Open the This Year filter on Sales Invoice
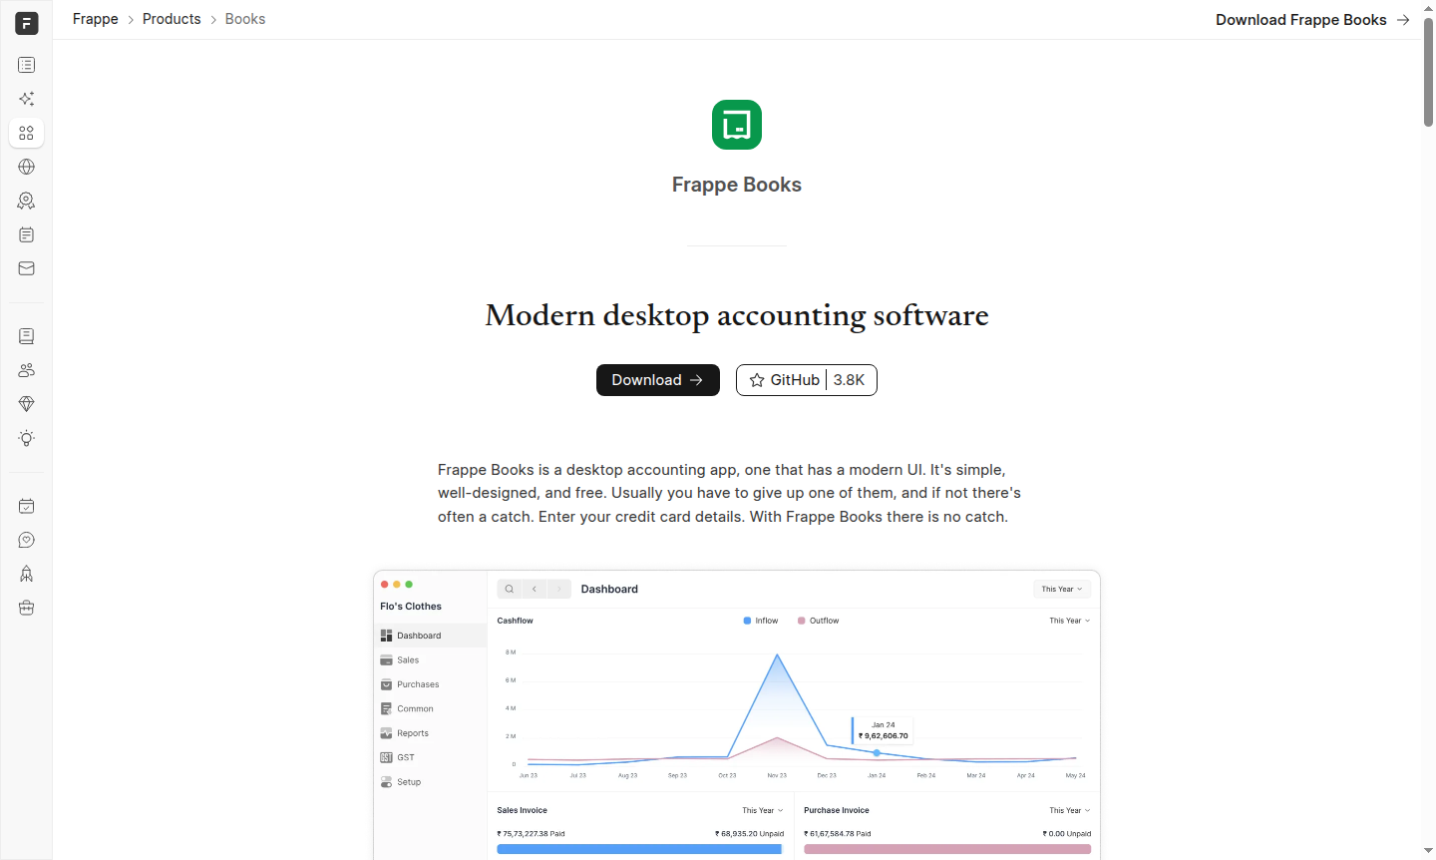The height and width of the screenshot is (860, 1436). (x=762, y=810)
